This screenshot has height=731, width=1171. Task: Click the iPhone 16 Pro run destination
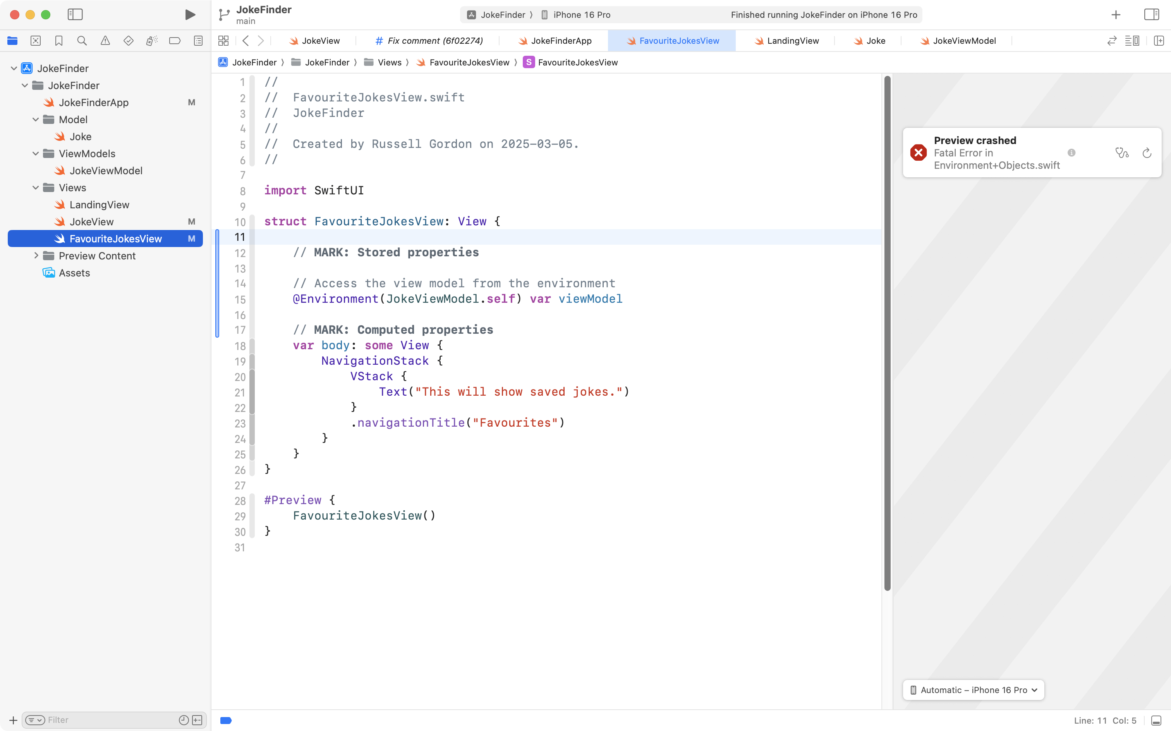[581, 14]
